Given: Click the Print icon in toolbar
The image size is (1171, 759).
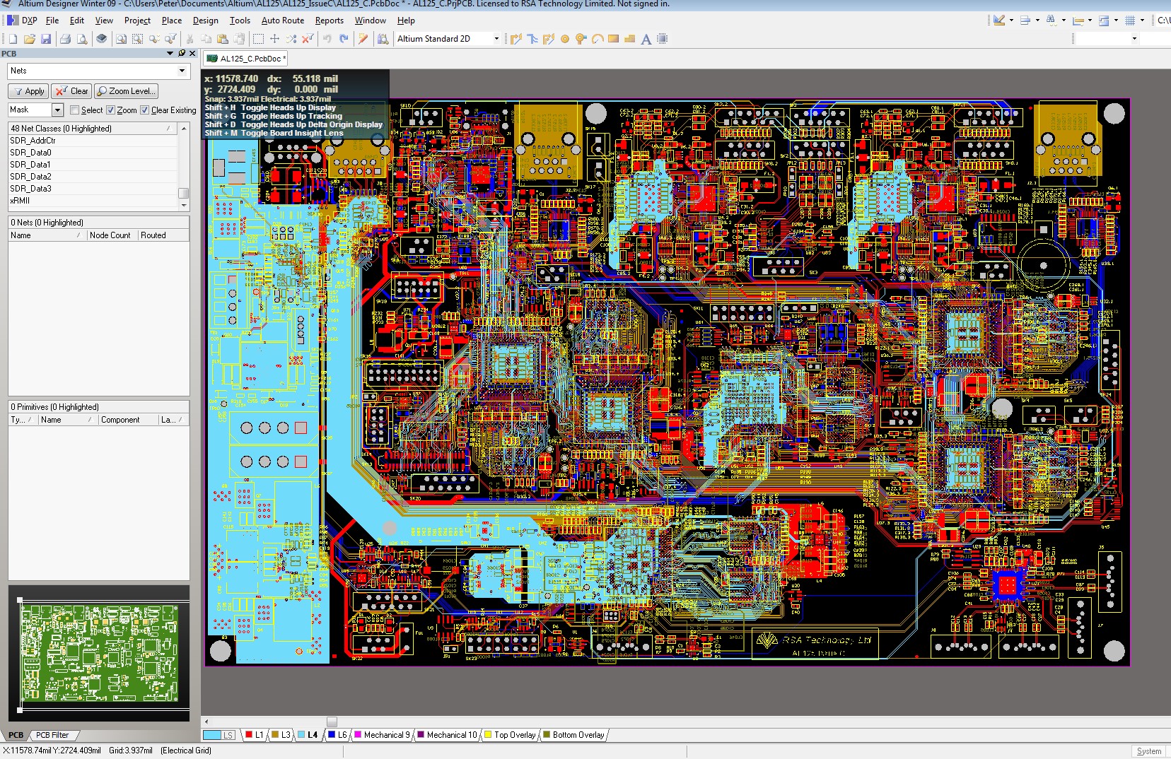Looking at the screenshot, I should click(65, 39).
